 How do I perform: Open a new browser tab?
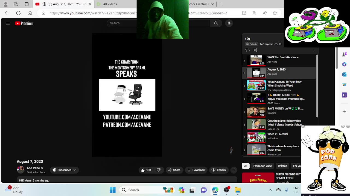(221, 4)
